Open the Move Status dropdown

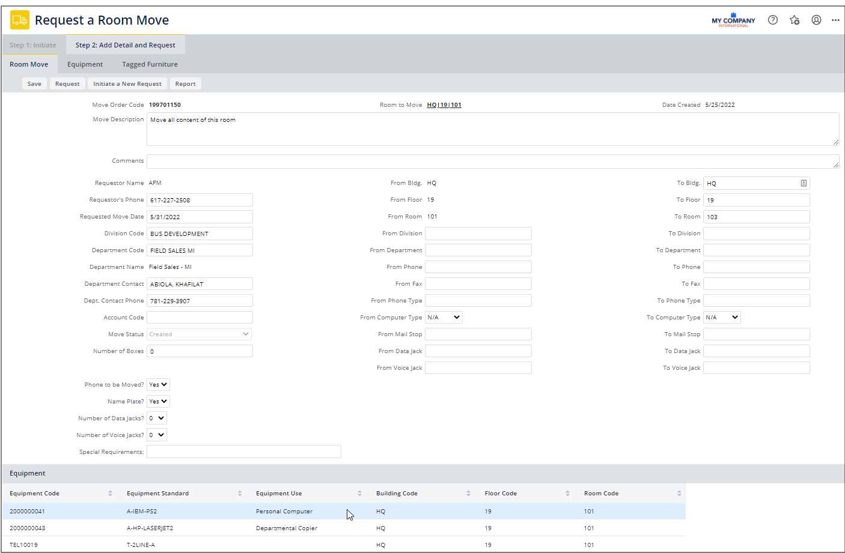click(199, 334)
